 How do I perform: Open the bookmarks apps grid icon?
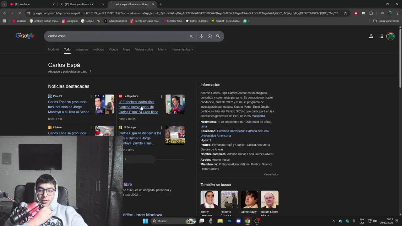point(4,21)
